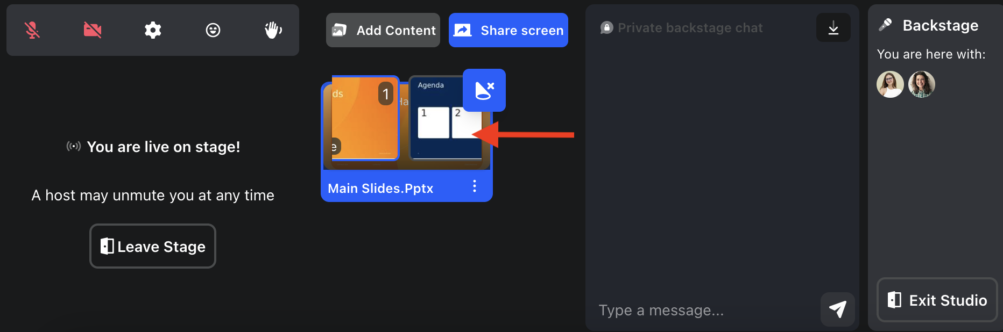The height and width of the screenshot is (332, 1003).
Task: Click second backstage participant avatar
Action: pyautogui.click(x=922, y=84)
